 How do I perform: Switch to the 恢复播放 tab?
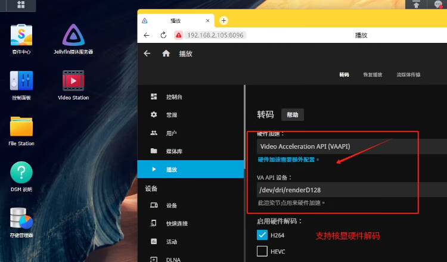pyautogui.click(x=372, y=75)
